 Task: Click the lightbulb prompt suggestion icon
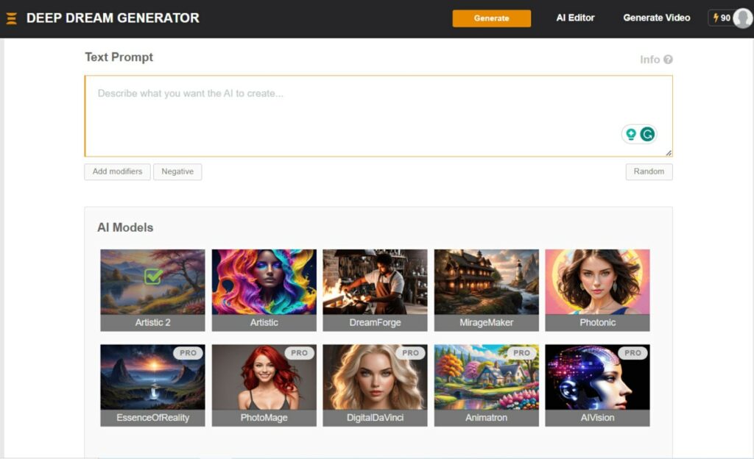tap(631, 134)
